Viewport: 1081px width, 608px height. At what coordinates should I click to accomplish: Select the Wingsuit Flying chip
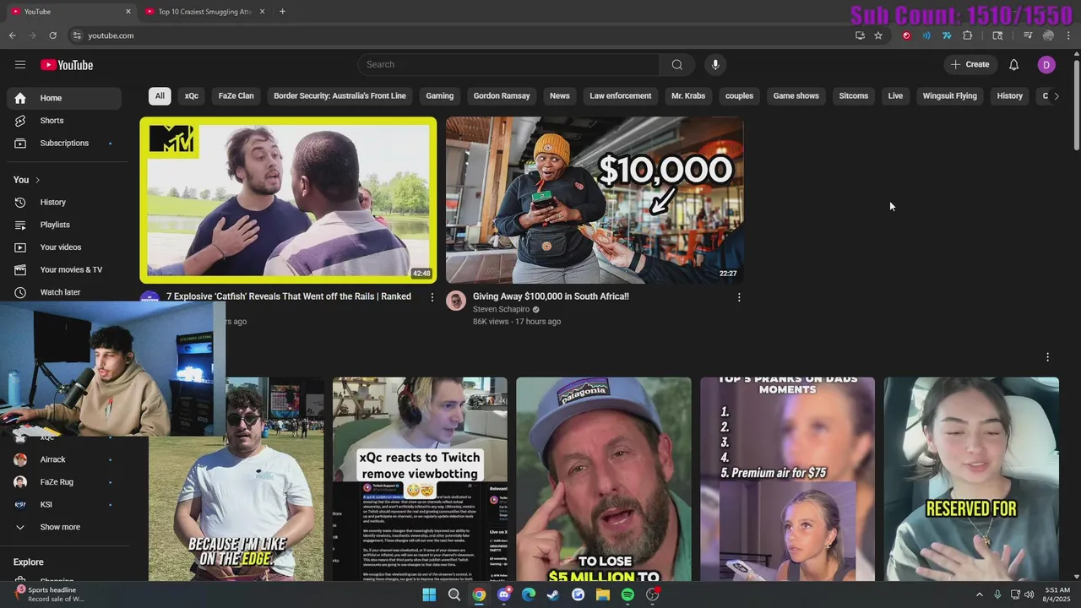950,96
